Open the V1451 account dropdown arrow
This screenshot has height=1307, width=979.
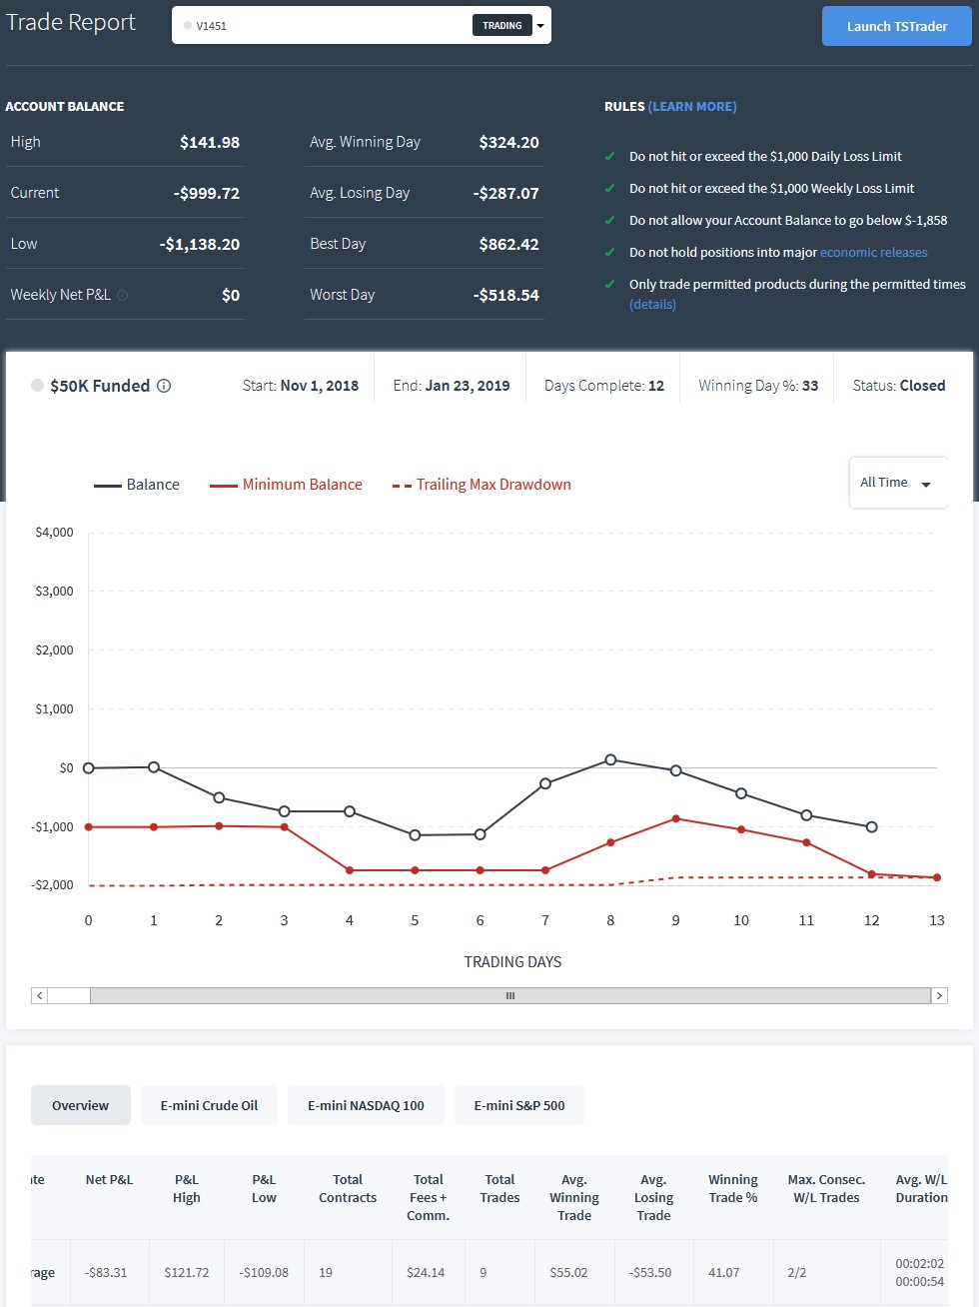pos(540,26)
